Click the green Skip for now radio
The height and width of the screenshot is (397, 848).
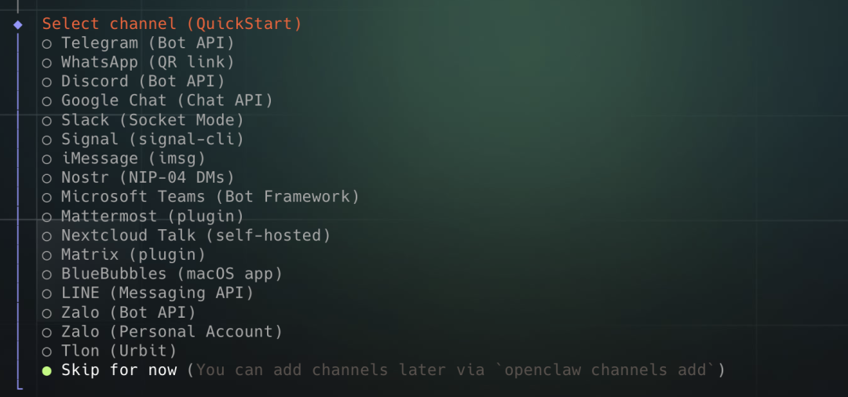[x=47, y=370]
